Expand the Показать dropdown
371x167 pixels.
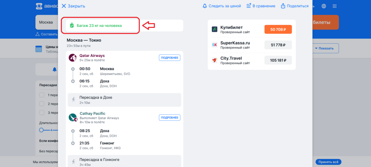[324, 48]
